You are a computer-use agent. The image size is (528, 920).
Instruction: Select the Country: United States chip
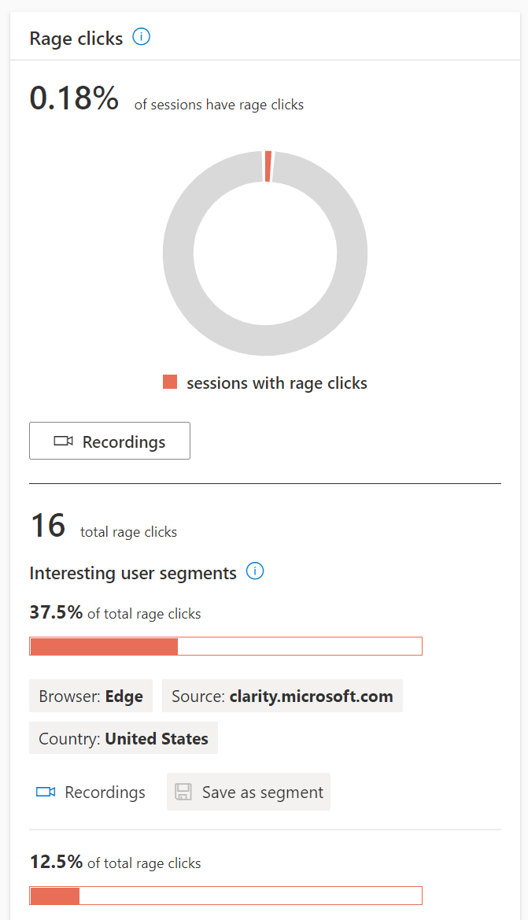point(124,738)
